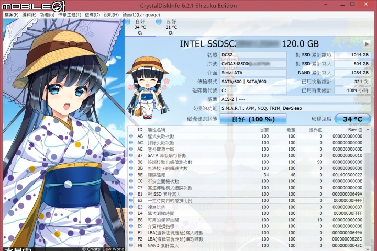Viewport: 377px width, 251px height.
Task: Click the status icon of attribute AB
Action: 131,136
